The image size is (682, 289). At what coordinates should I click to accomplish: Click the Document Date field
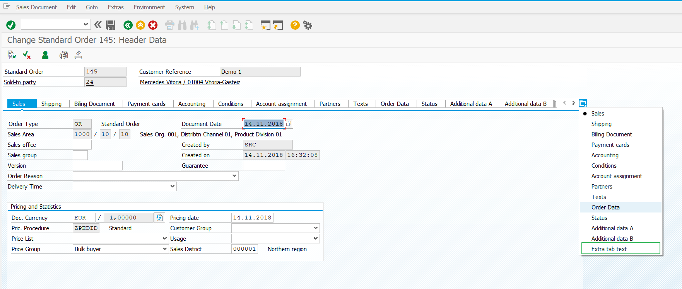pos(264,124)
